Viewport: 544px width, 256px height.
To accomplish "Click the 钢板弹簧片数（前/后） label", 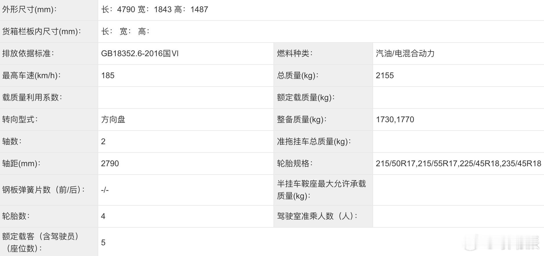I will 44,190.
